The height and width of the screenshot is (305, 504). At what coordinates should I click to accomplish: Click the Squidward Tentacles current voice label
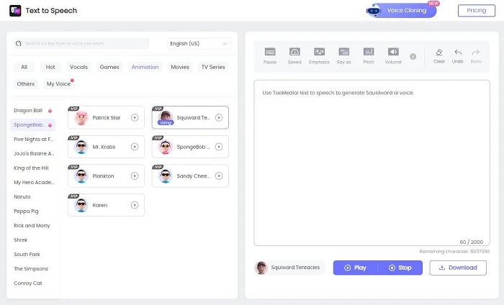(x=295, y=268)
